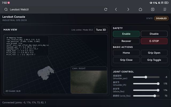
Task: Disable the robot in Safety panel
Action: tap(154, 34)
